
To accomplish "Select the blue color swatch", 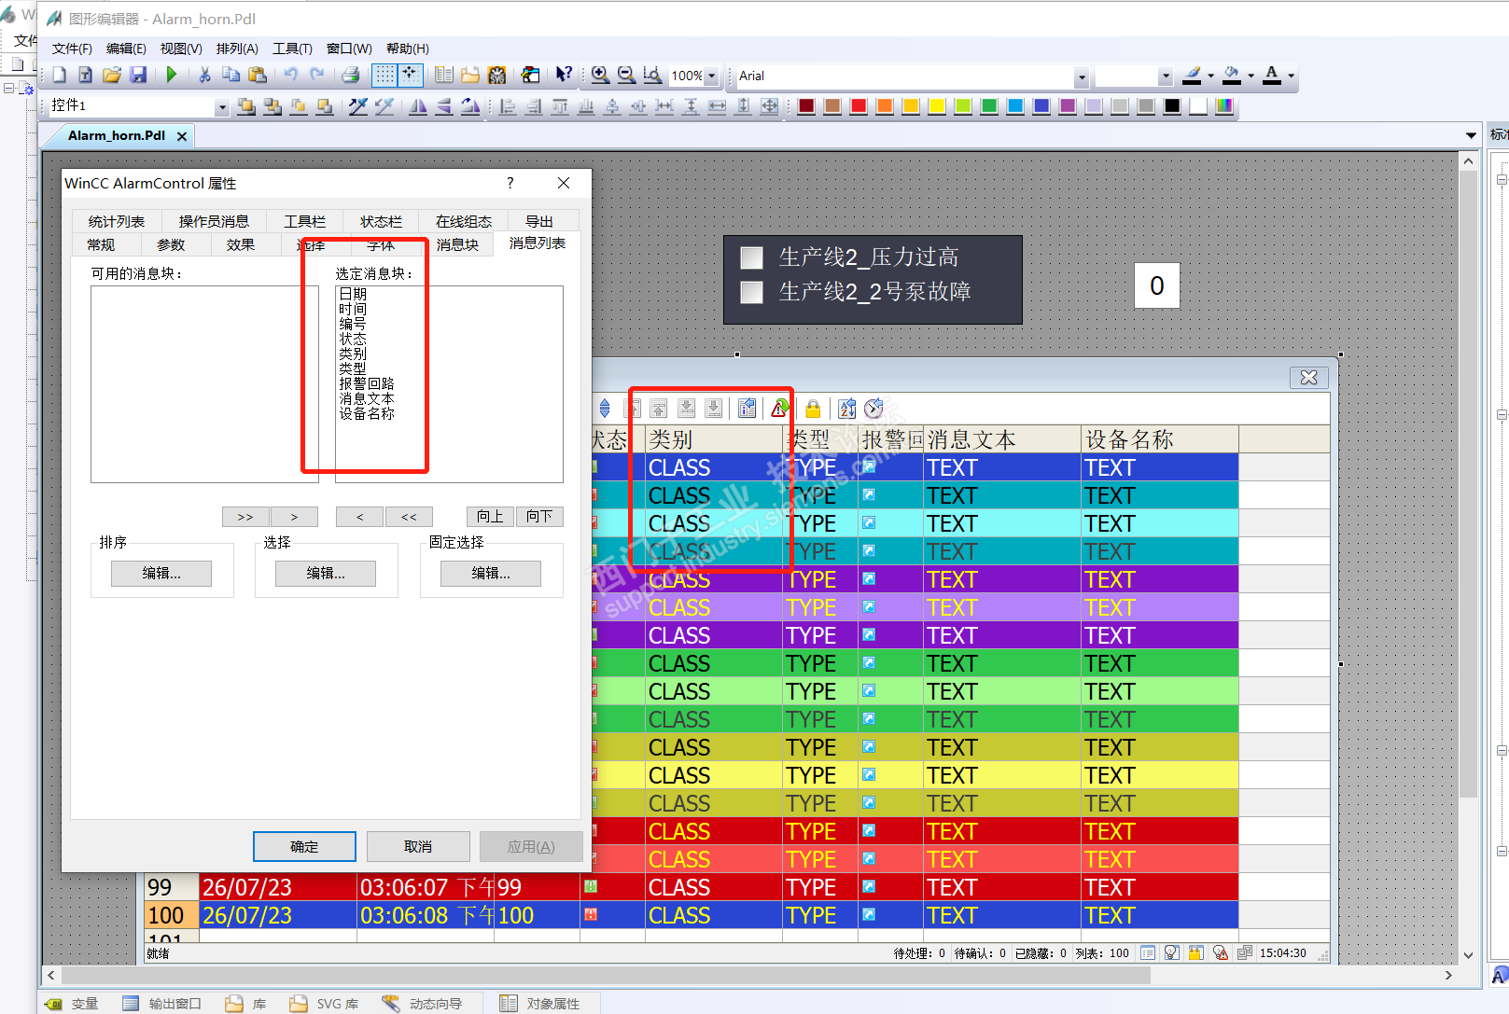I will pyautogui.click(x=1041, y=106).
